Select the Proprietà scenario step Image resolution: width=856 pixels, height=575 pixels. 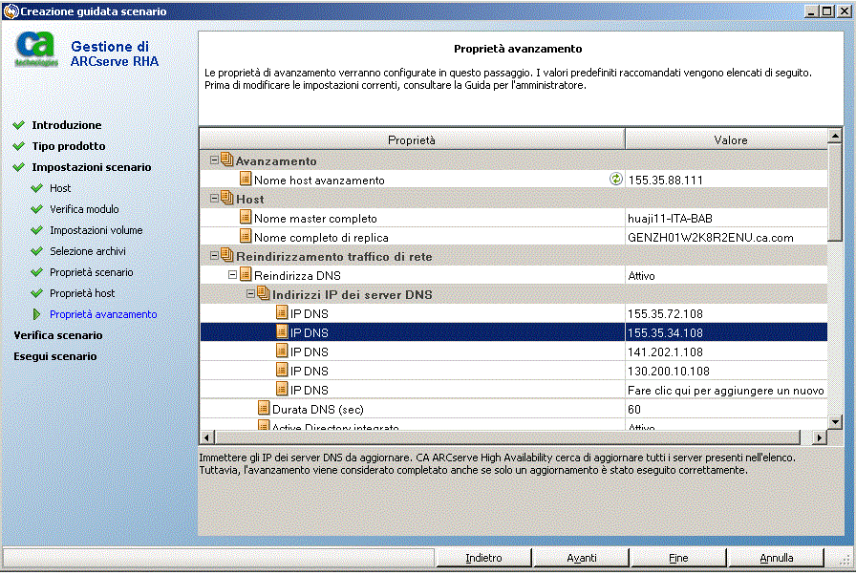point(91,272)
